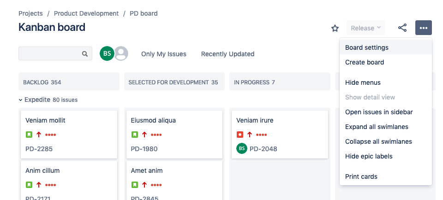Go to Product Development breadcrumb link
The height and width of the screenshot is (200, 443).
coord(86,13)
